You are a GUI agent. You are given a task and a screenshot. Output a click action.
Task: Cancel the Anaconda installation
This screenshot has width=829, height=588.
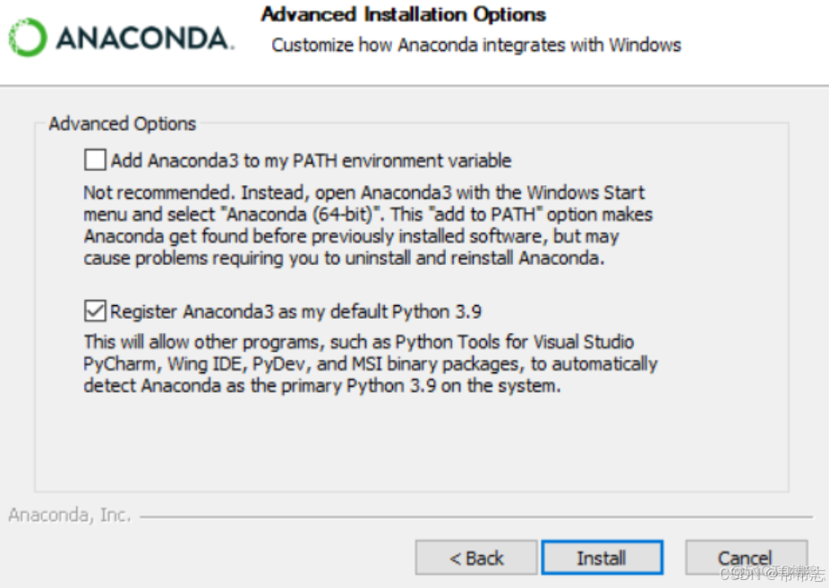[745, 558]
